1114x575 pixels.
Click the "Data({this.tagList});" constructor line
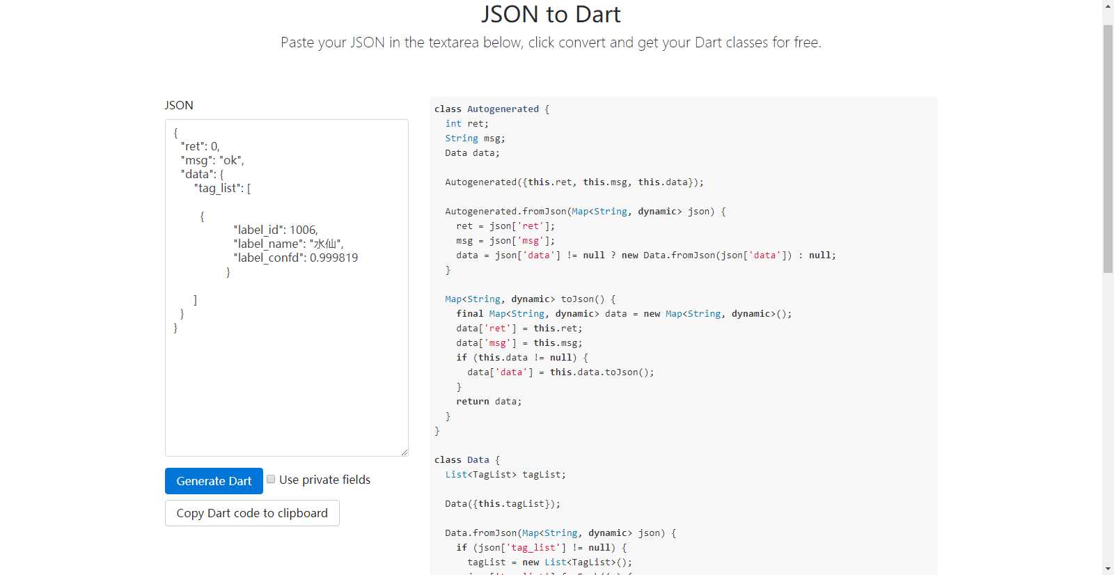(503, 504)
